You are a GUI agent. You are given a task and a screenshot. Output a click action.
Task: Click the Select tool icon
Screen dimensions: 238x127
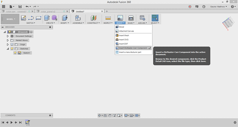tap(155, 18)
